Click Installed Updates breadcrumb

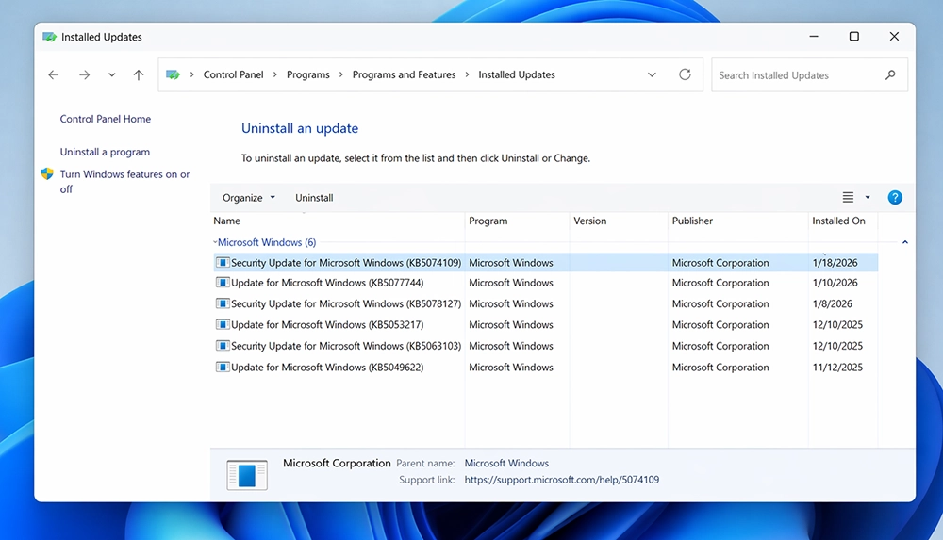[x=517, y=74]
